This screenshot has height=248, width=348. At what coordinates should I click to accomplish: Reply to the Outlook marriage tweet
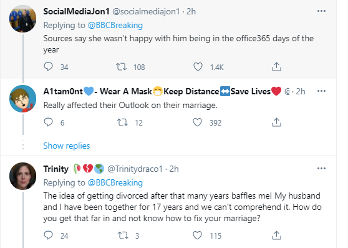tap(48, 122)
